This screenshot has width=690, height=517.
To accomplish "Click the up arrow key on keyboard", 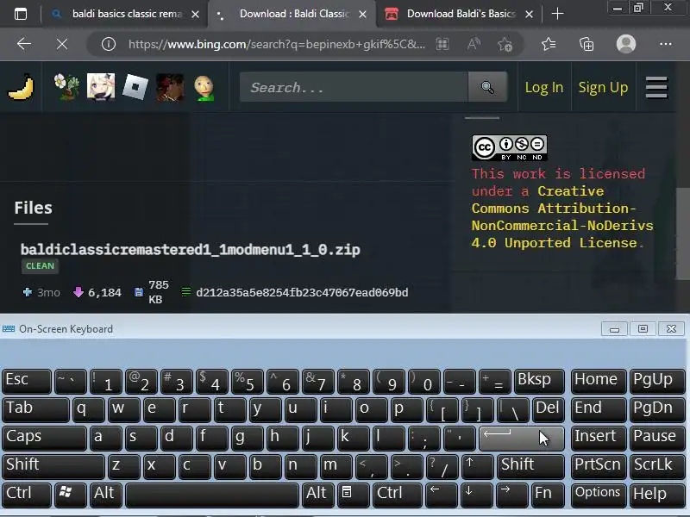I will click(x=477, y=466).
